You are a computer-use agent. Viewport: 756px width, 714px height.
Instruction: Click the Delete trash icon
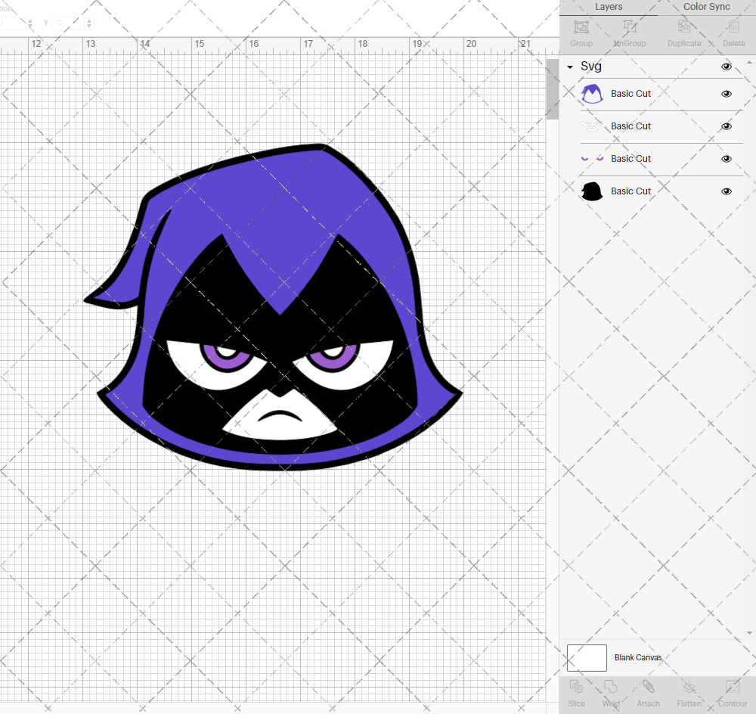click(x=733, y=27)
